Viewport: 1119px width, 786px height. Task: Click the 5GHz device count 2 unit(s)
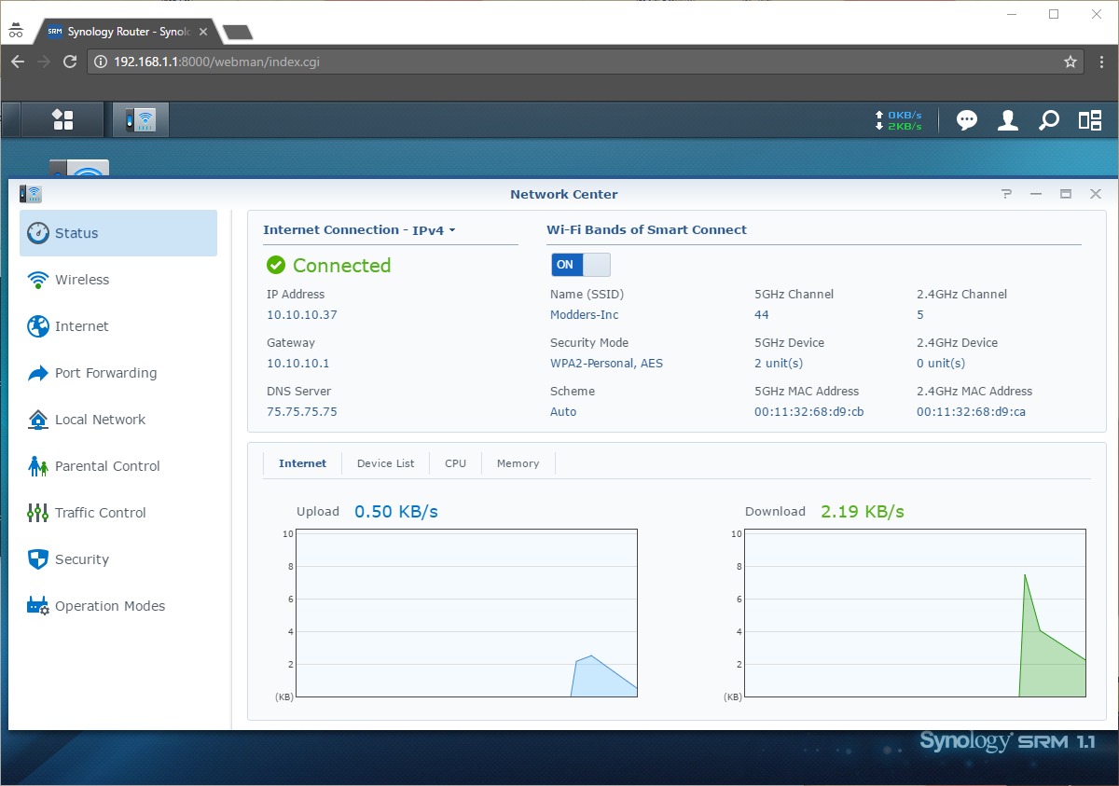[779, 364]
